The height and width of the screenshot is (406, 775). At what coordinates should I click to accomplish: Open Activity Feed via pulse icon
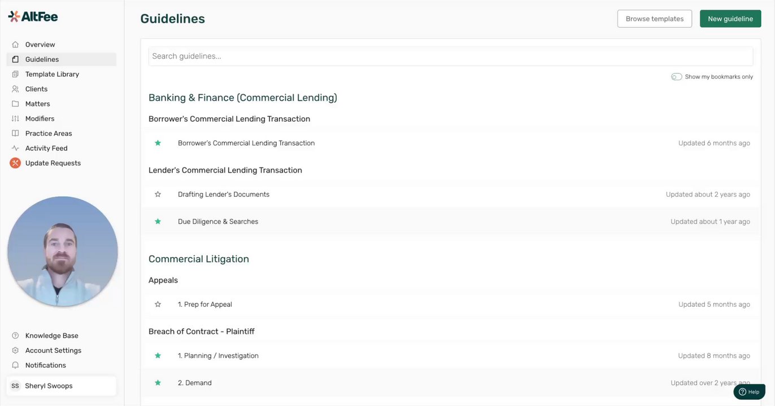coord(15,148)
